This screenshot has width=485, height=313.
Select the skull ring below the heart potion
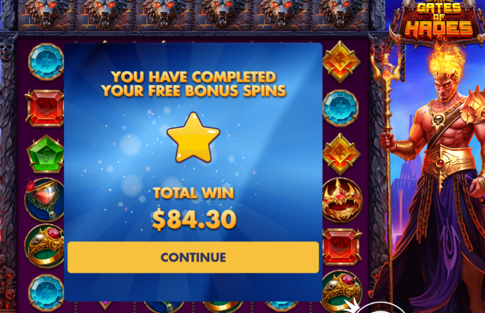coord(44,246)
